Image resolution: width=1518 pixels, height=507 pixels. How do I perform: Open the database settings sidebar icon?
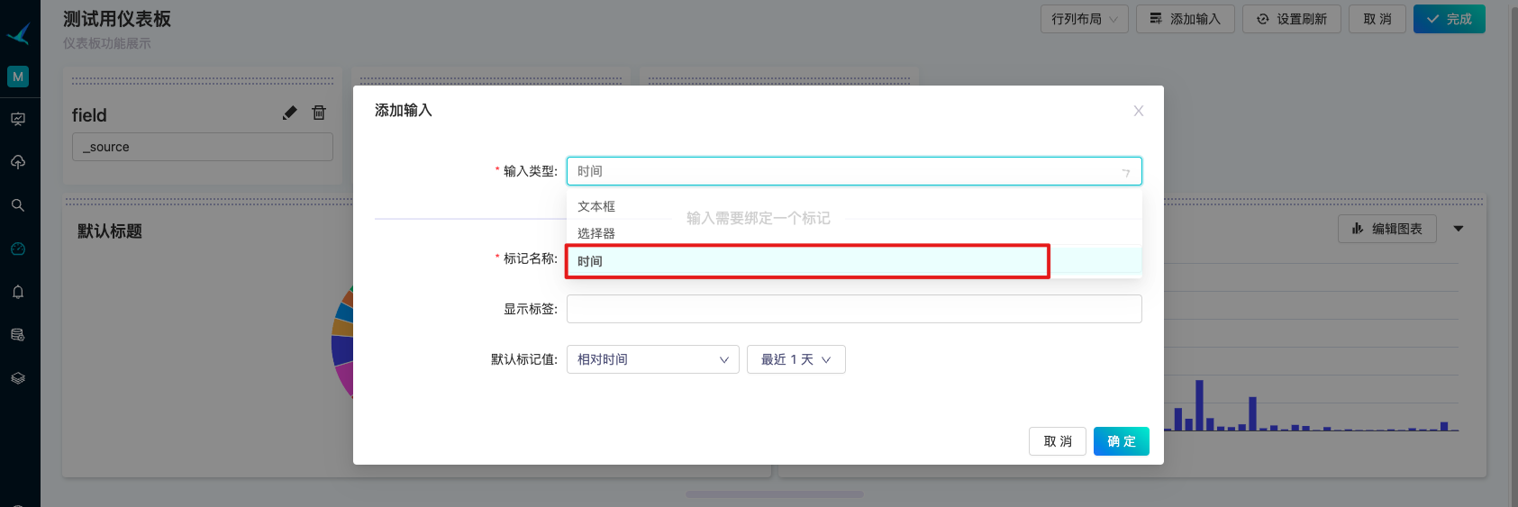click(x=18, y=335)
